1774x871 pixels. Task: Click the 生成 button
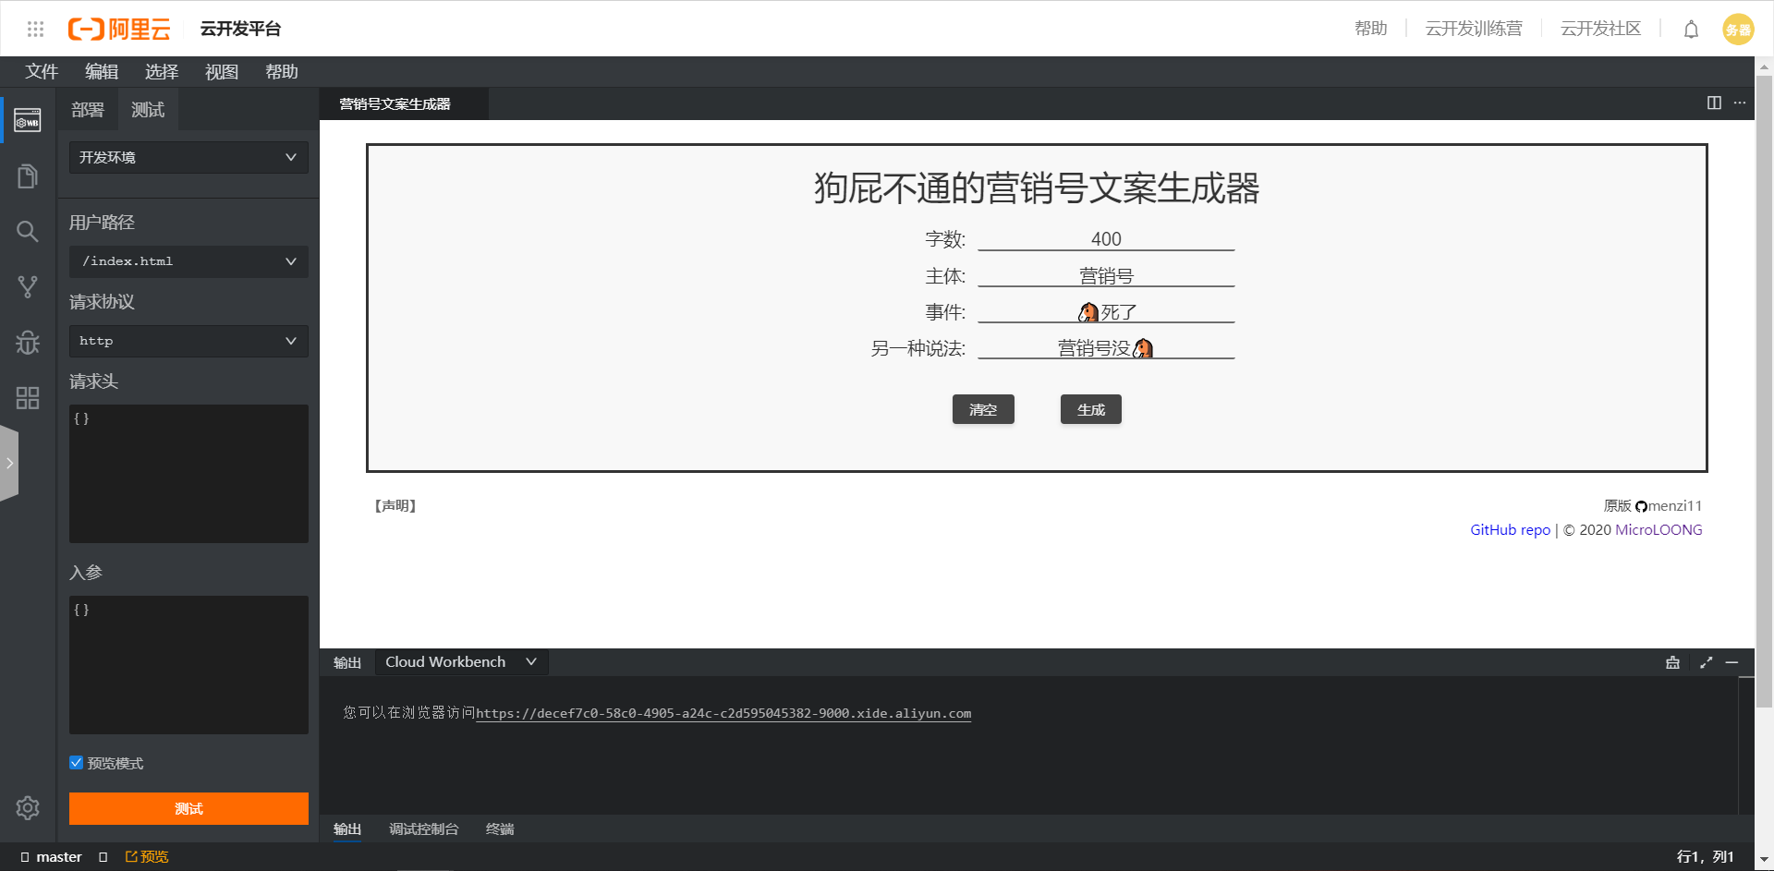1090,409
